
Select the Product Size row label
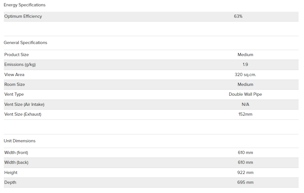[16, 55]
